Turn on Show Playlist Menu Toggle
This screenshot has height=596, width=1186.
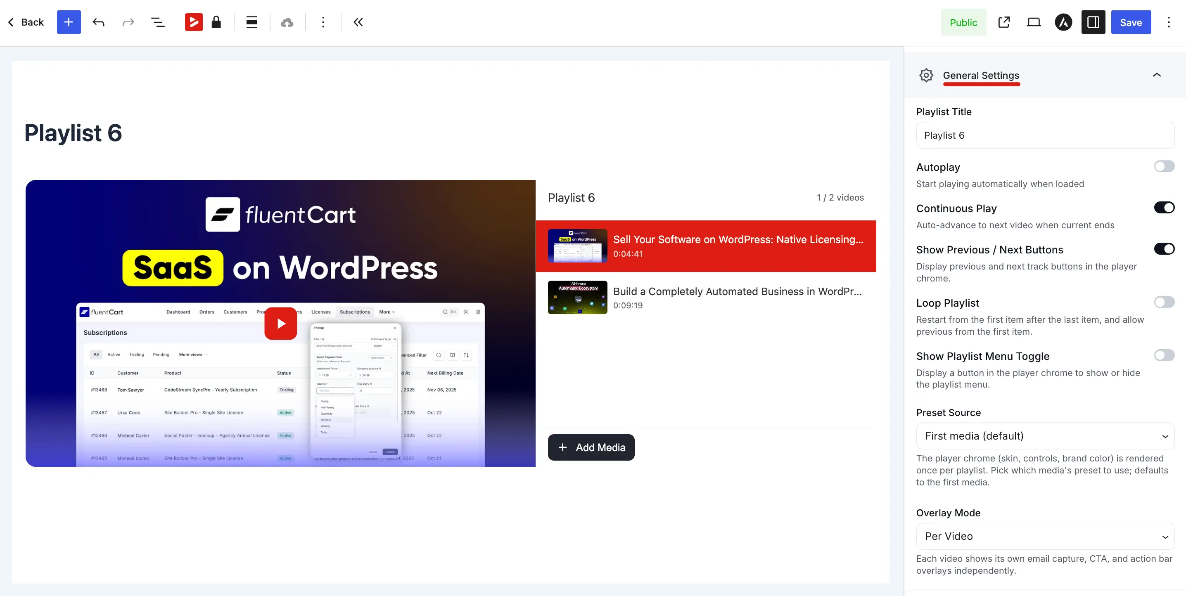[x=1164, y=355]
